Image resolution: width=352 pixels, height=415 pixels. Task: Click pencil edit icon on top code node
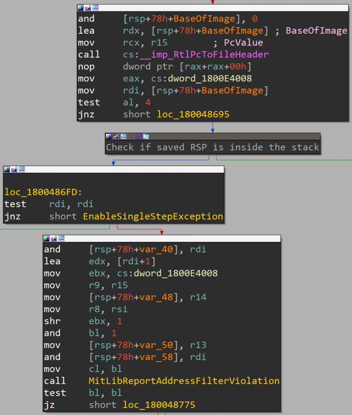pos(88,8)
